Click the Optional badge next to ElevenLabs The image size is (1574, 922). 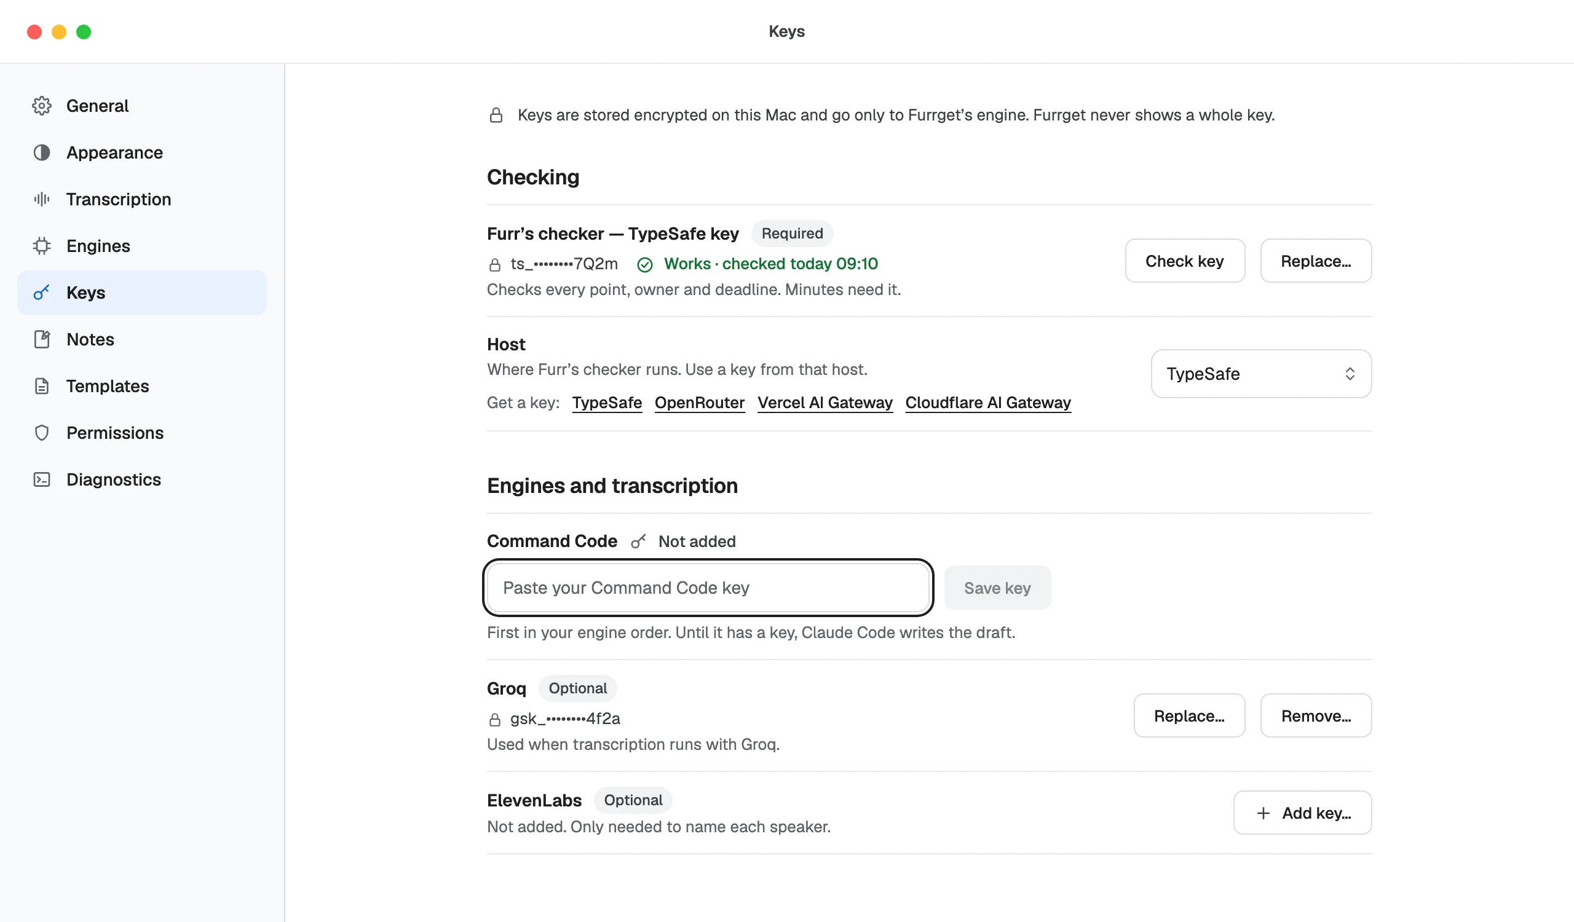(633, 800)
